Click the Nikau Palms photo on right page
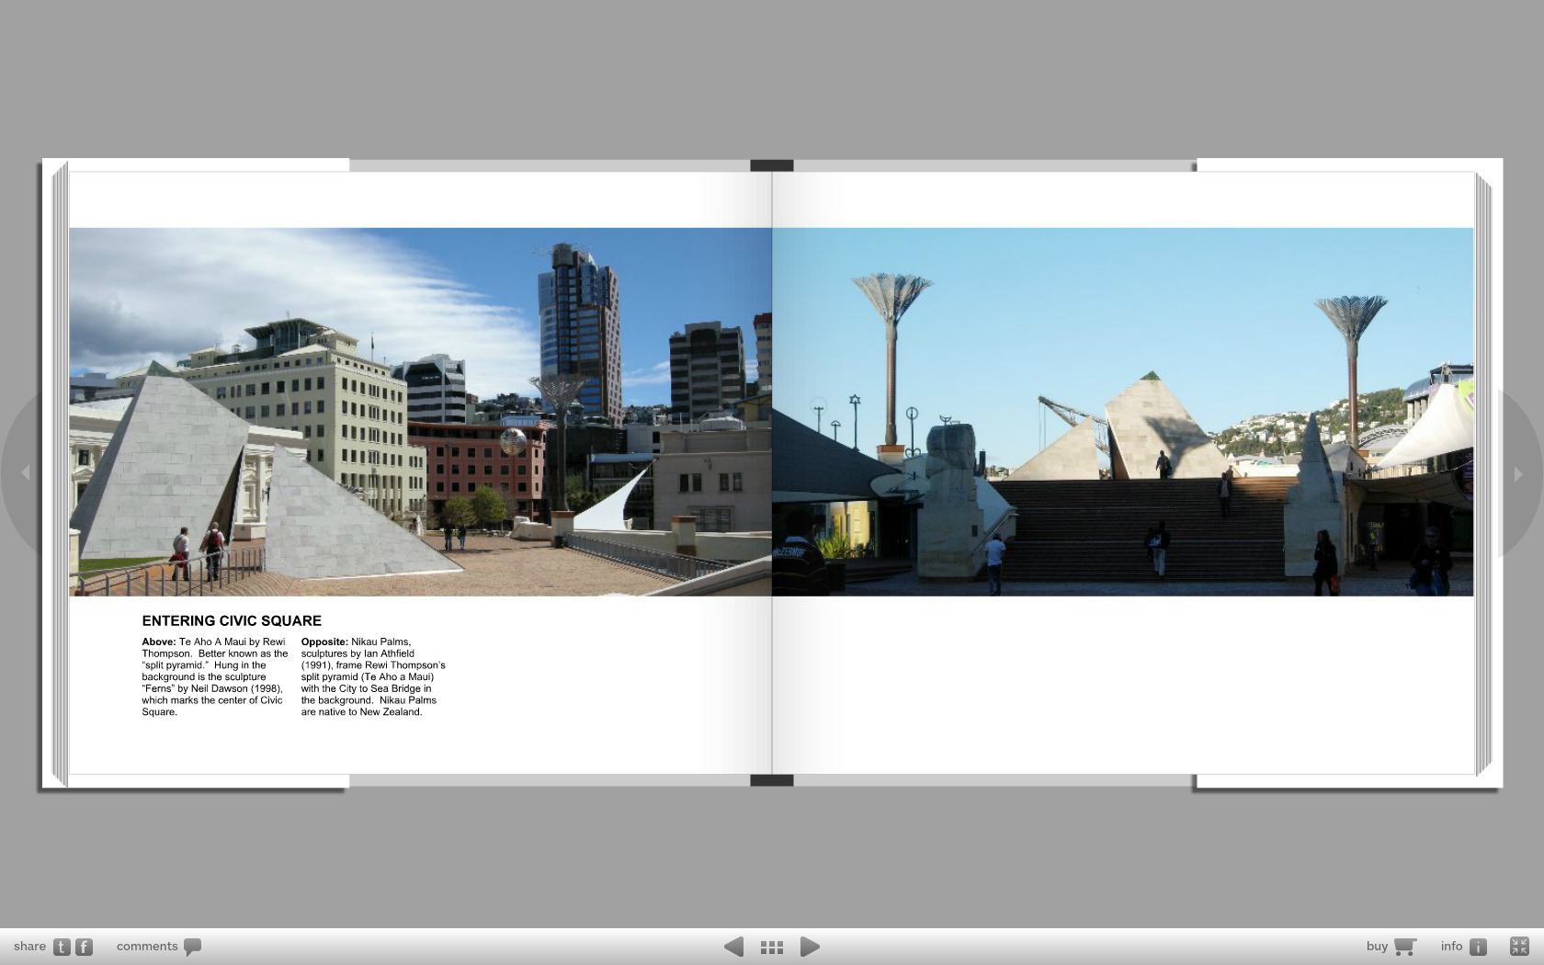Screen dimensions: 1544x965 [1122, 412]
